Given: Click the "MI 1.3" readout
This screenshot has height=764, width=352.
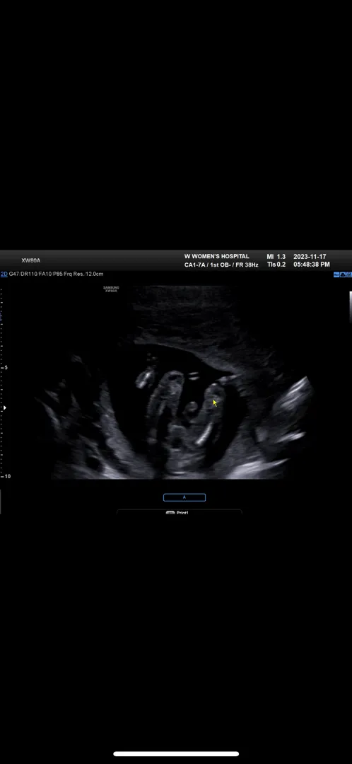Looking at the screenshot, I should click(276, 256).
